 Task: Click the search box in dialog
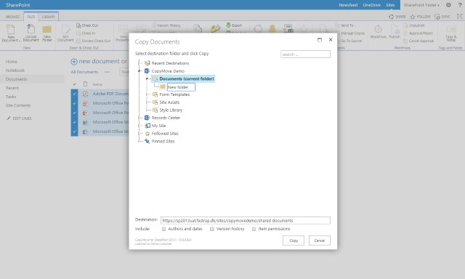tap(305, 54)
